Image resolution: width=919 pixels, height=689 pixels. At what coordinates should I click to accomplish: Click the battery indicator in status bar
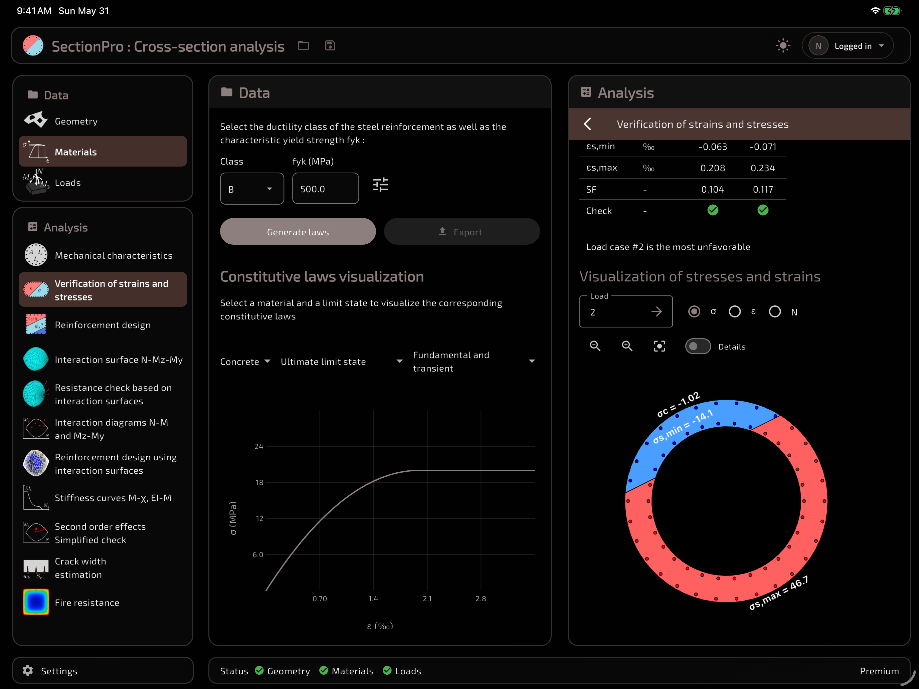pos(892,11)
